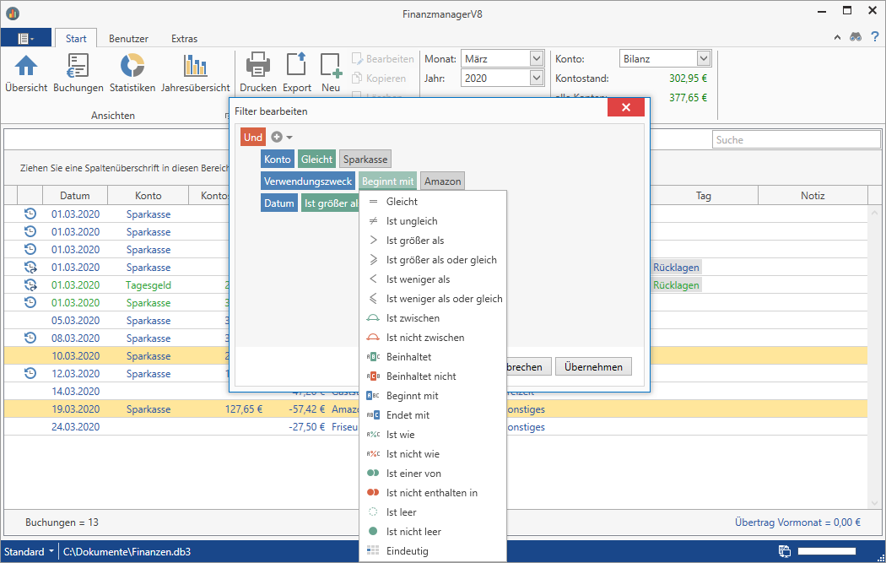Click the 'Konto' filter field button
886x563 pixels.
278,159
